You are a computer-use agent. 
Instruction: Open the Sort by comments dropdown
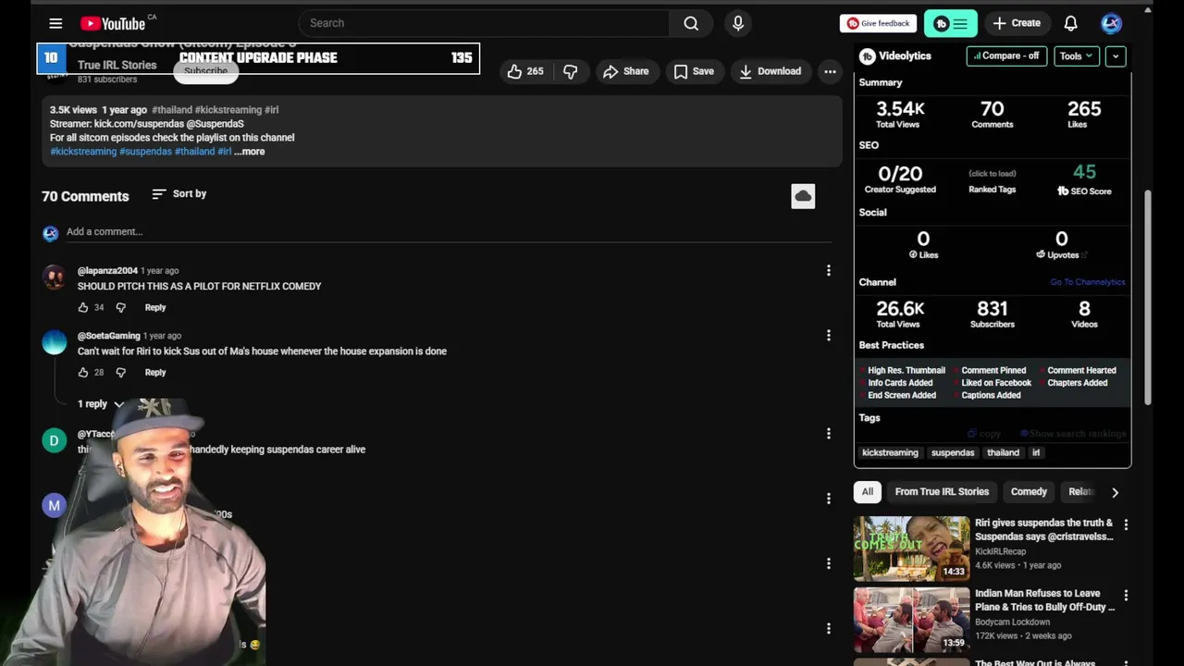(x=179, y=194)
